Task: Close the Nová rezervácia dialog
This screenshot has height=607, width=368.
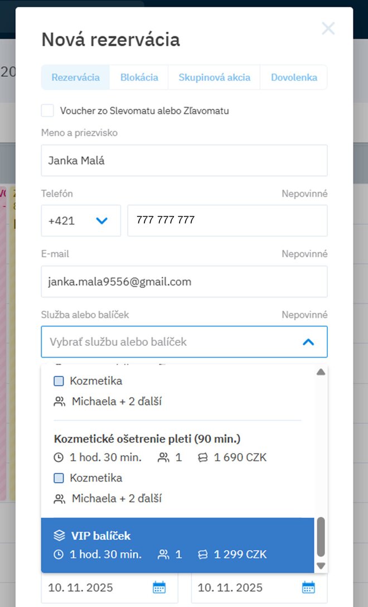Action: [328, 28]
